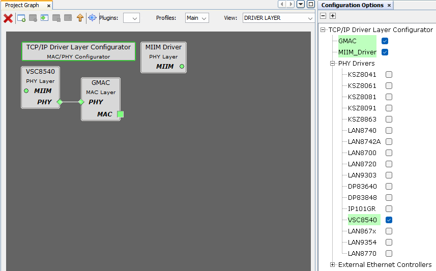The width and height of the screenshot is (436, 271).
Task: Click the KSZ8081 tree label
Action: 362,97
